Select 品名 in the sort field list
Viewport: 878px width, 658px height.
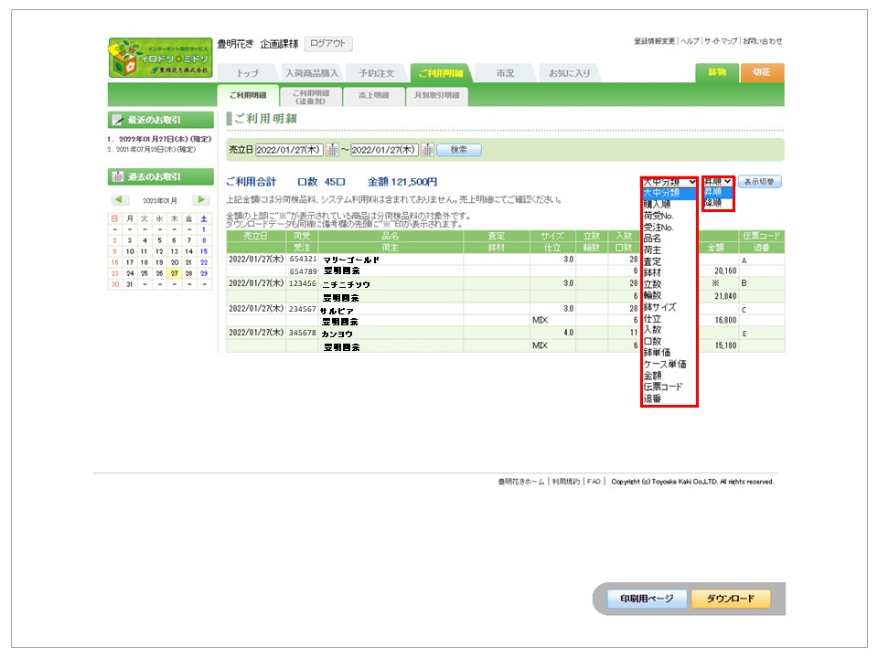pos(652,239)
